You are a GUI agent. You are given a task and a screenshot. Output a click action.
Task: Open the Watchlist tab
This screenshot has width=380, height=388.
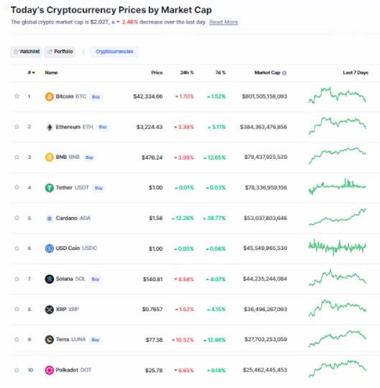(x=27, y=52)
